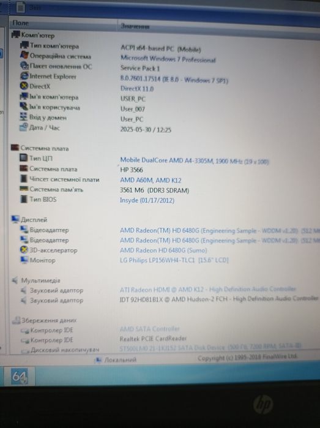Open the ST500LM0 SATA Disk Device link

tap(210, 347)
